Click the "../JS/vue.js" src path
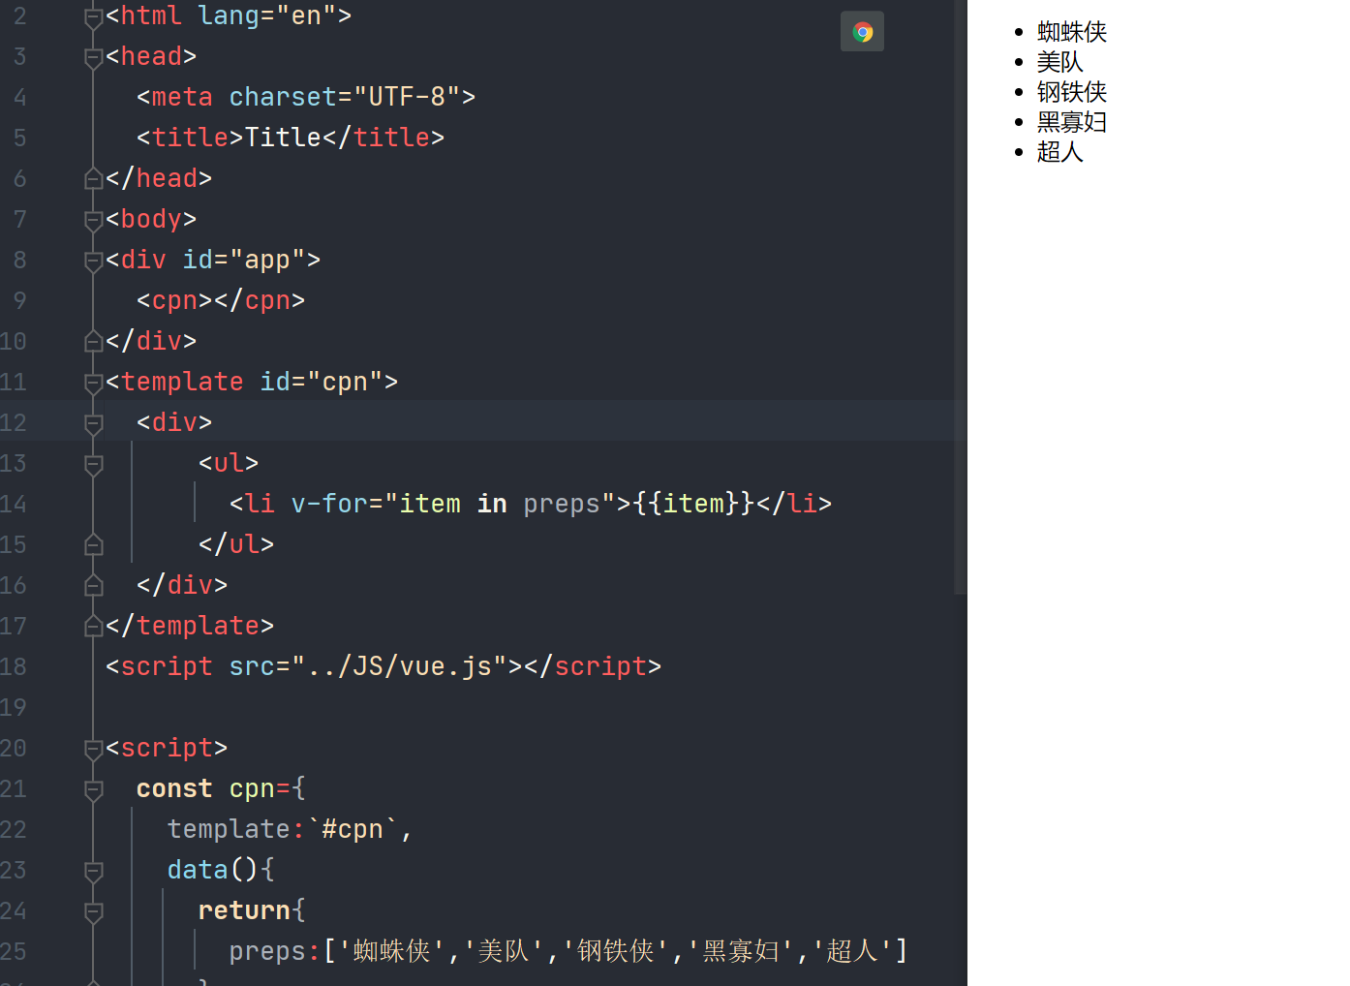The image size is (1350, 986). [x=400, y=666]
